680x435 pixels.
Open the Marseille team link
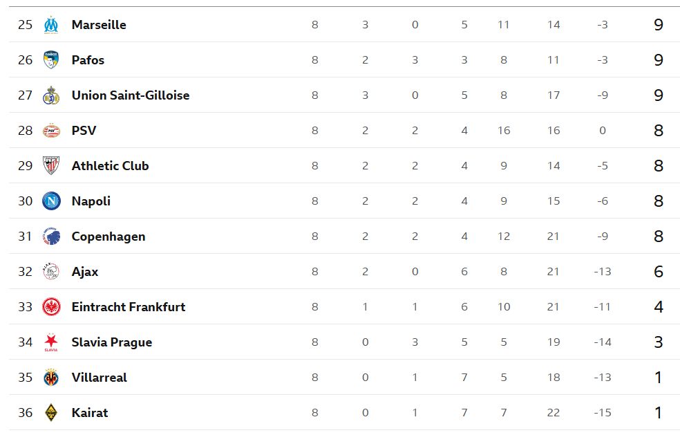click(99, 25)
